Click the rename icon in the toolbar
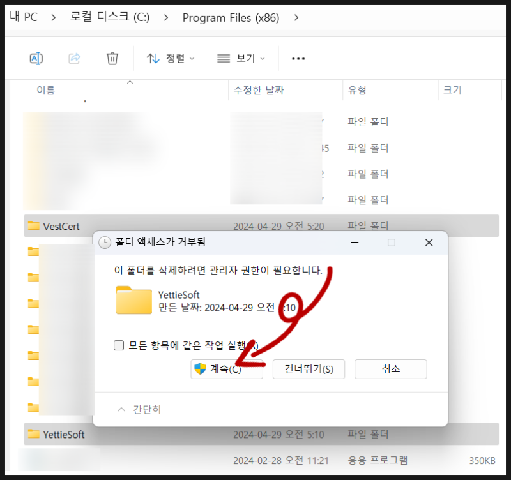511x480 pixels. pos(36,58)
